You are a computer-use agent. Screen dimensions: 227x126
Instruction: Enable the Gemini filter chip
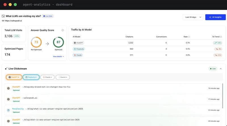[x=62, y=77]
